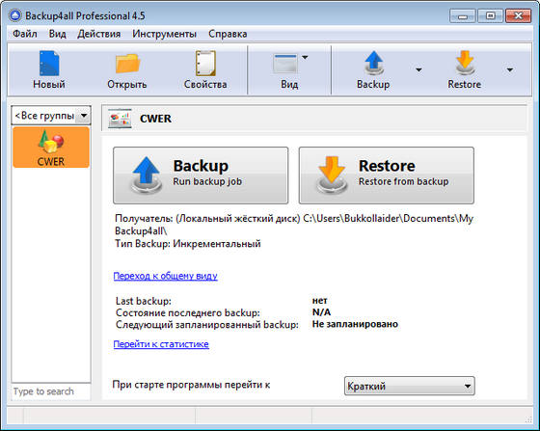The height and width of the screenshot is (431, 540).
Task: Click the Вид (View) toolbar icon
Action: coord(285,64)
